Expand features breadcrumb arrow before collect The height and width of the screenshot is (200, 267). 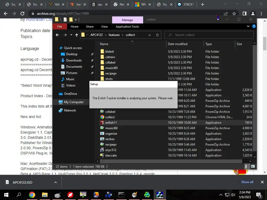click(123, 35)
